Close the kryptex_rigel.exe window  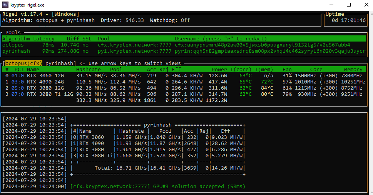[366, 5]
